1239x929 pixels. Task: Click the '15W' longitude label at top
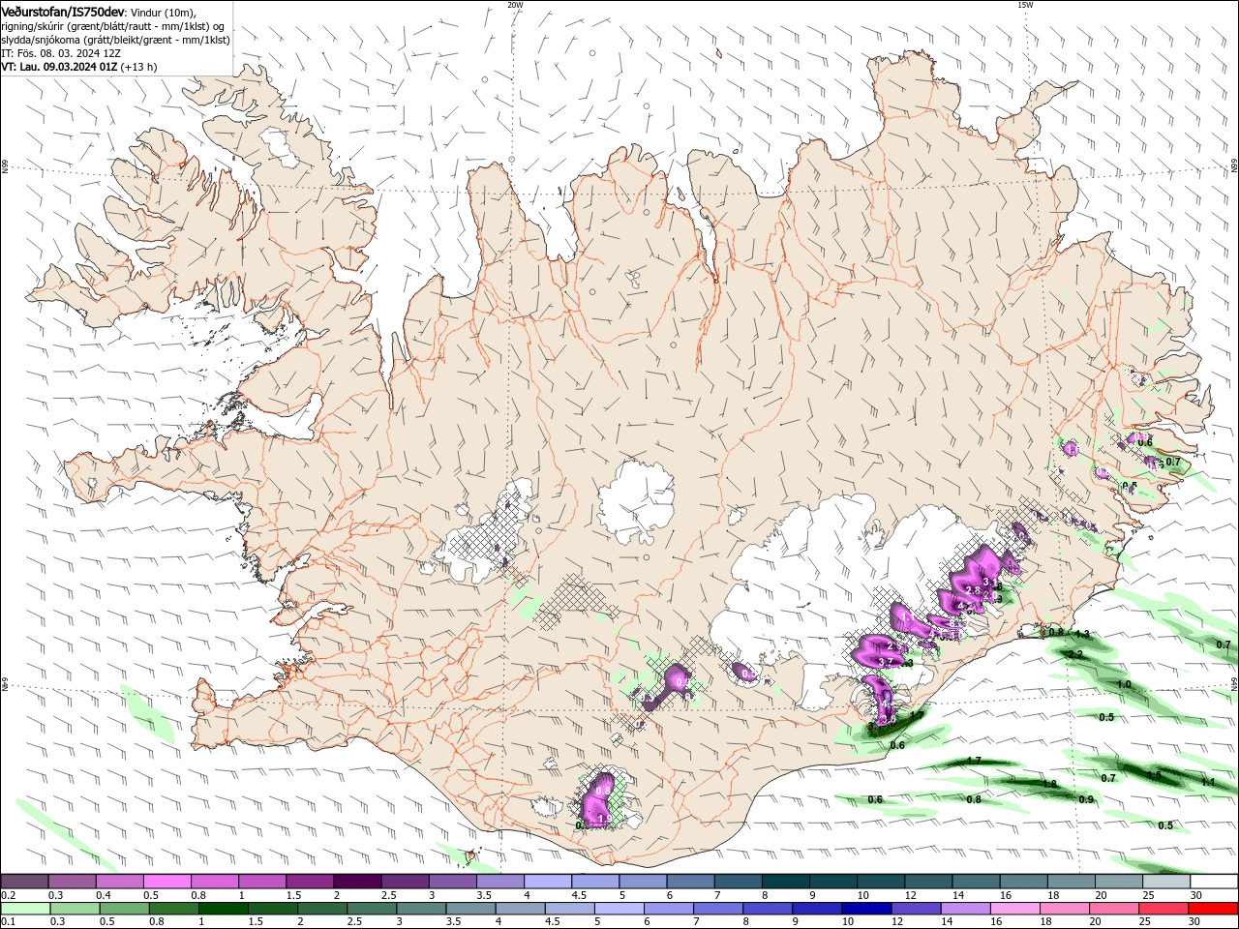(1025, 5)
